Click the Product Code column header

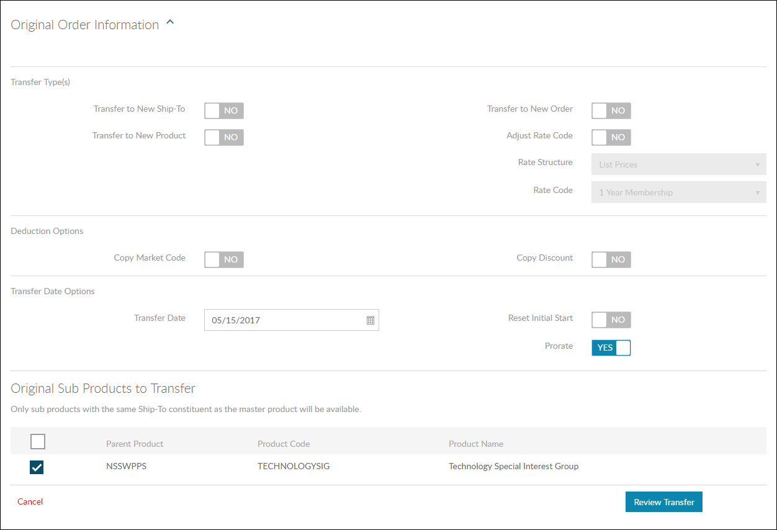click(284, 444)
